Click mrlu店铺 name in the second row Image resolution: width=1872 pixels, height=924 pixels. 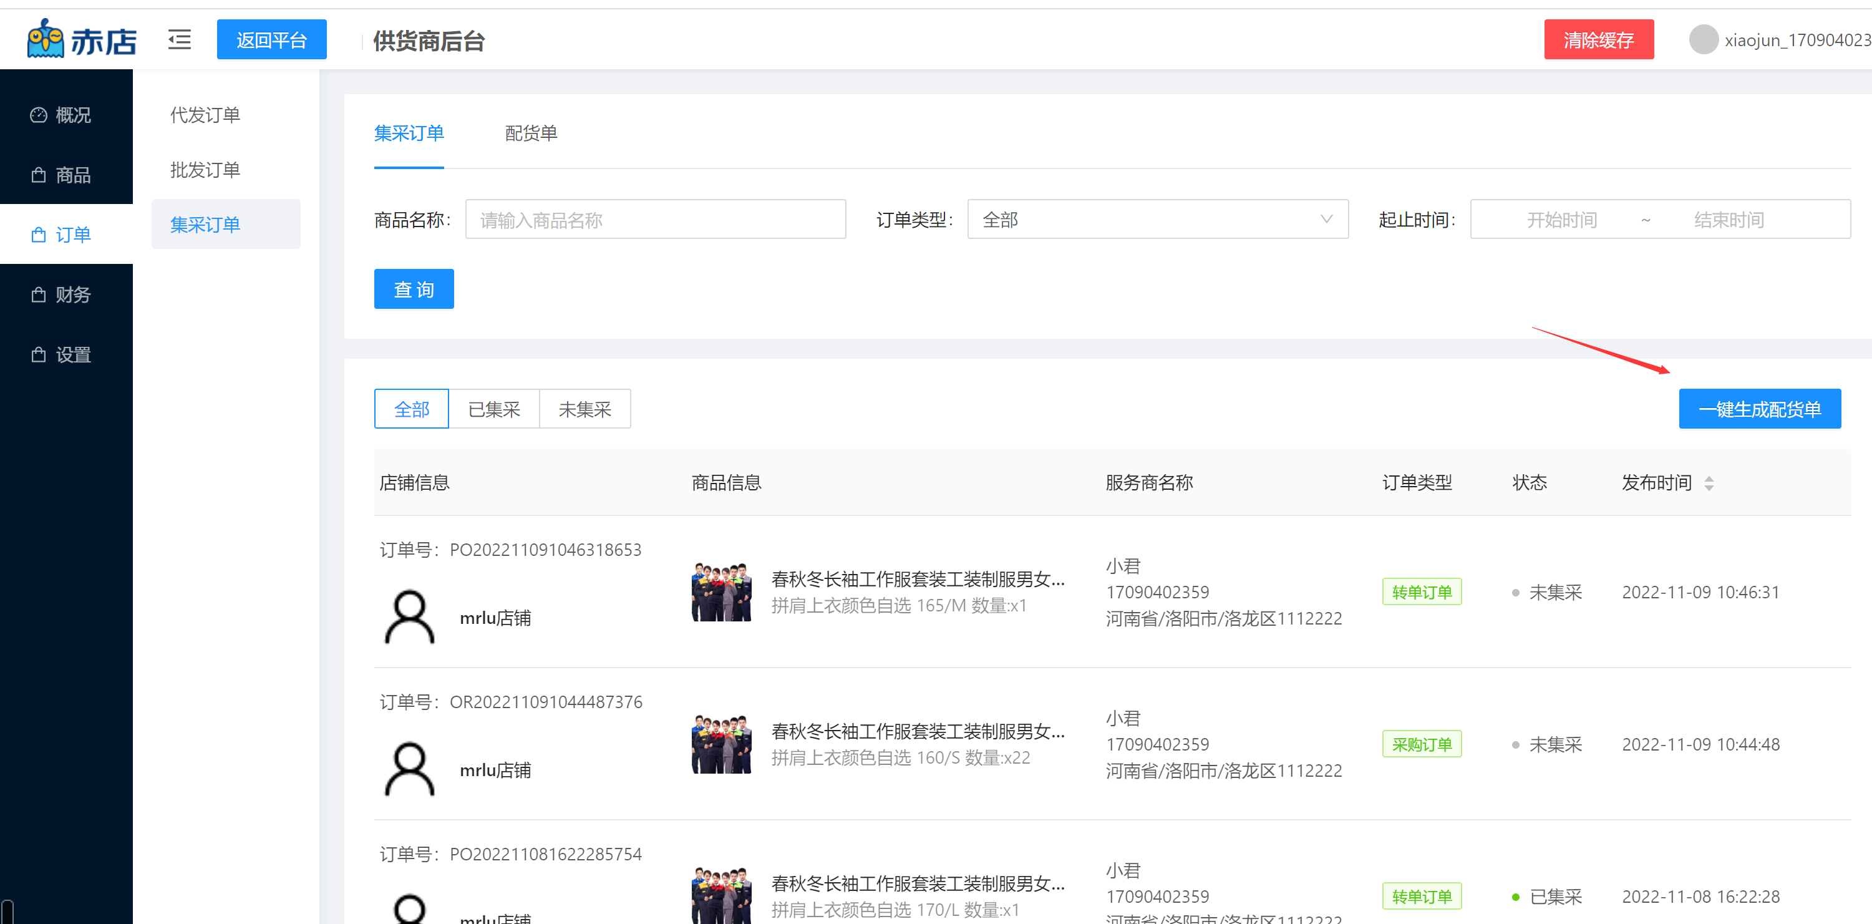[x=495, y=769]
